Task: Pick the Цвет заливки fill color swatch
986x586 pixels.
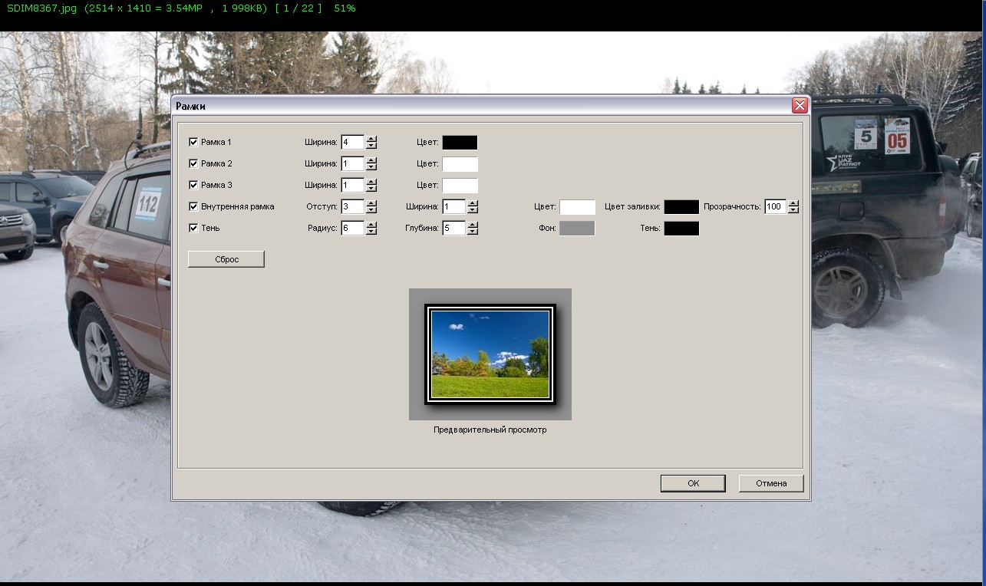Action: pos(681,206)
